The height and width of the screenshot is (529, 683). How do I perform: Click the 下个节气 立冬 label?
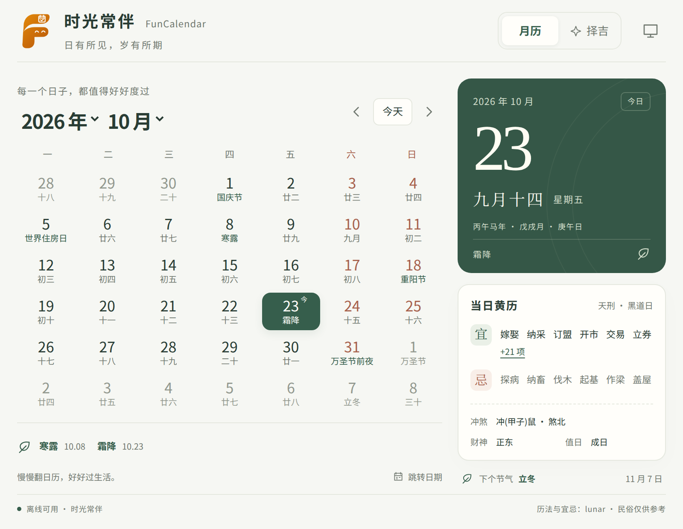[x=507, y=479]
